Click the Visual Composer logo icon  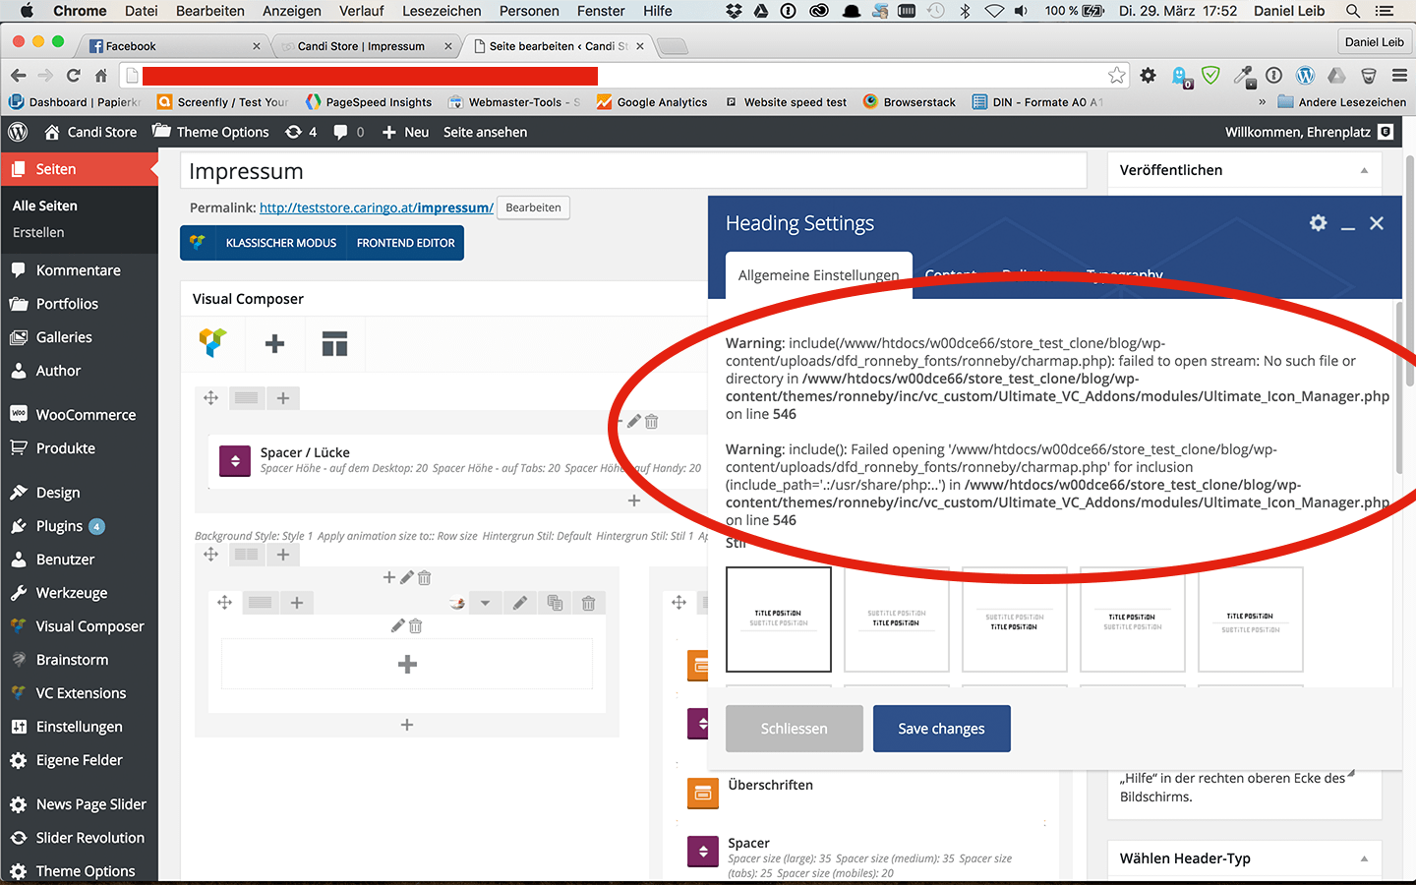tap(212, 343)
